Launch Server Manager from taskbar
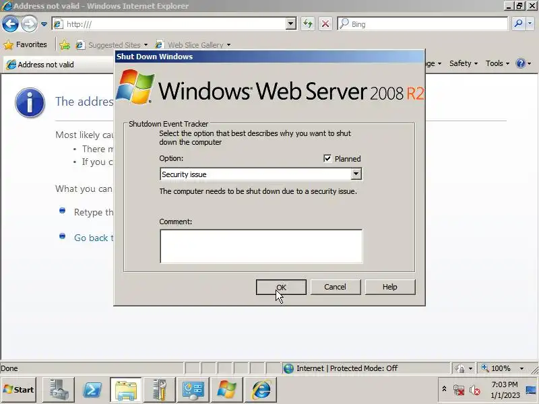 click(58, 390)
